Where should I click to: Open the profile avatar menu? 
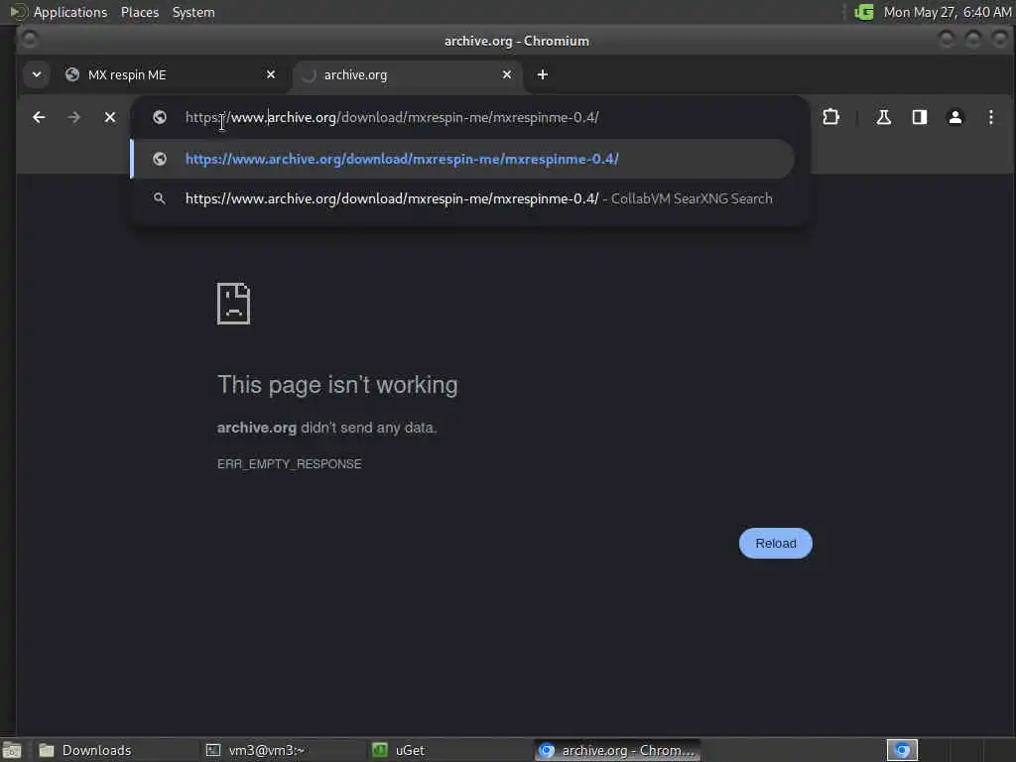pos(955,117)
